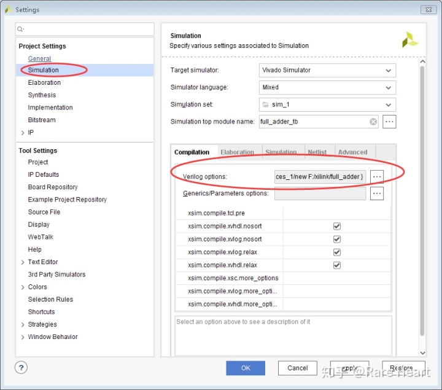
Task: Expand the Window Behavior node
Action: point(23,337)
